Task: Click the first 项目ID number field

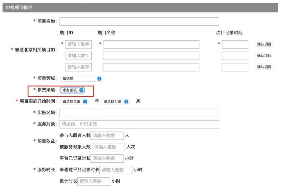Action: (x=78, y=44)
